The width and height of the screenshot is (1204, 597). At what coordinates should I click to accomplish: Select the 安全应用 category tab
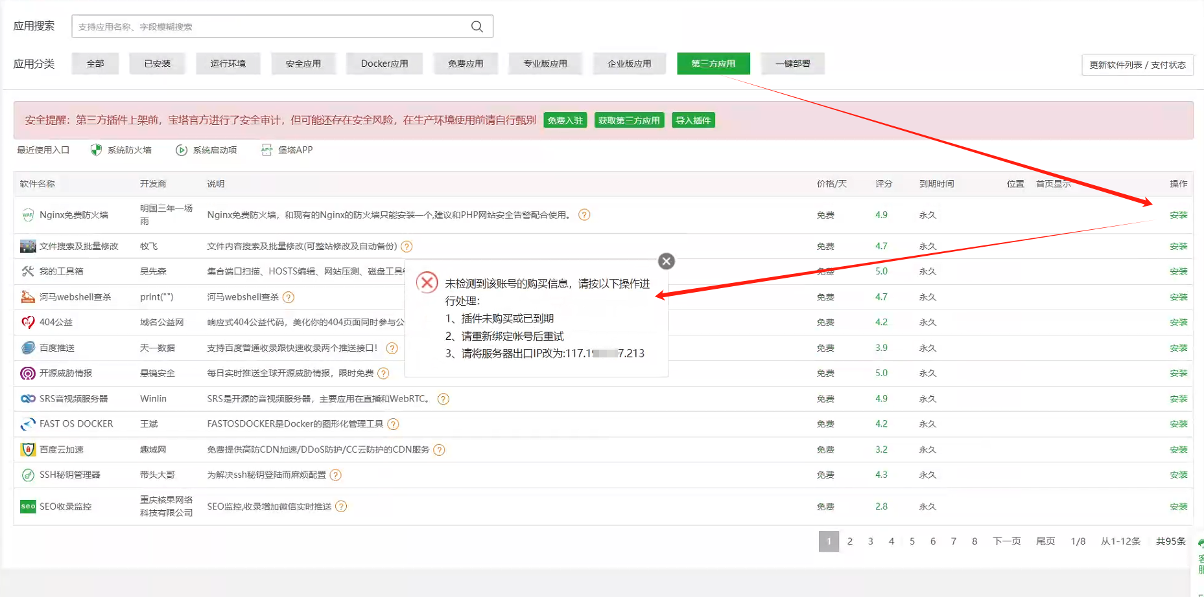[x=303, y=63]
